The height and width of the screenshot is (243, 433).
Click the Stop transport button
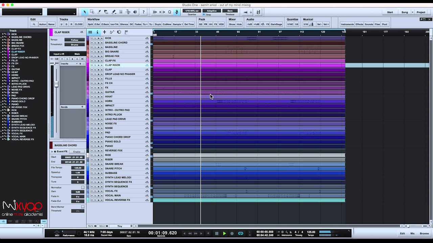pyautogui.click(x=217, y=233)
